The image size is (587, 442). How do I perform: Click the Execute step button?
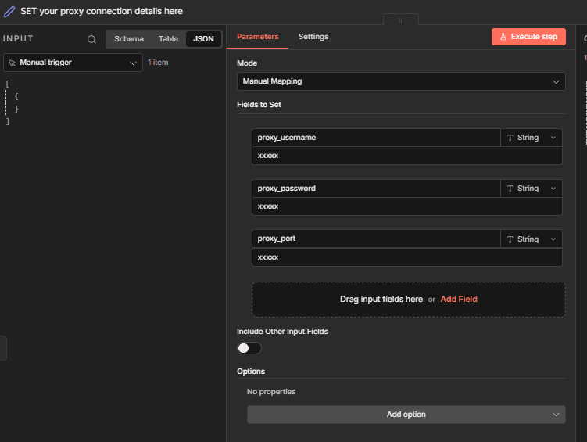point(528,37)
